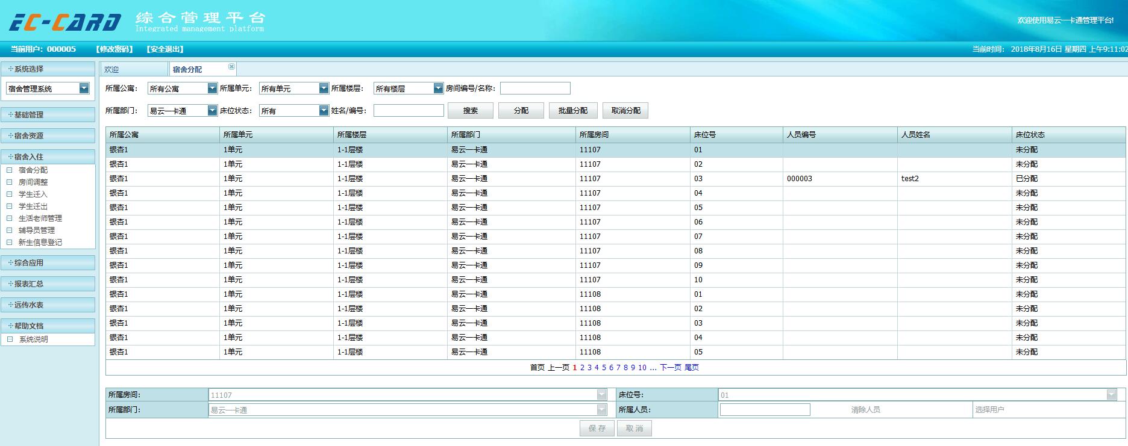The width and height of the screenshot is (1128, 446).
Task: Click the 人员编号 column header
Action: pos(840,135)
